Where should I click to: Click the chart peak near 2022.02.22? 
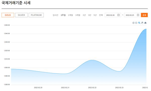pyautogui.click(x=92, y=60)
